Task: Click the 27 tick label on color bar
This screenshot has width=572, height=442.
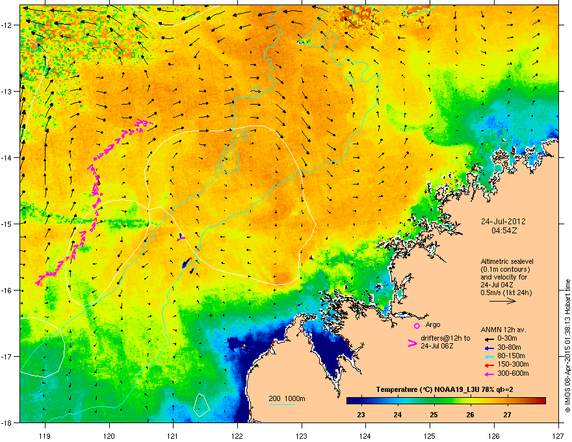Action: pos(507,415)
